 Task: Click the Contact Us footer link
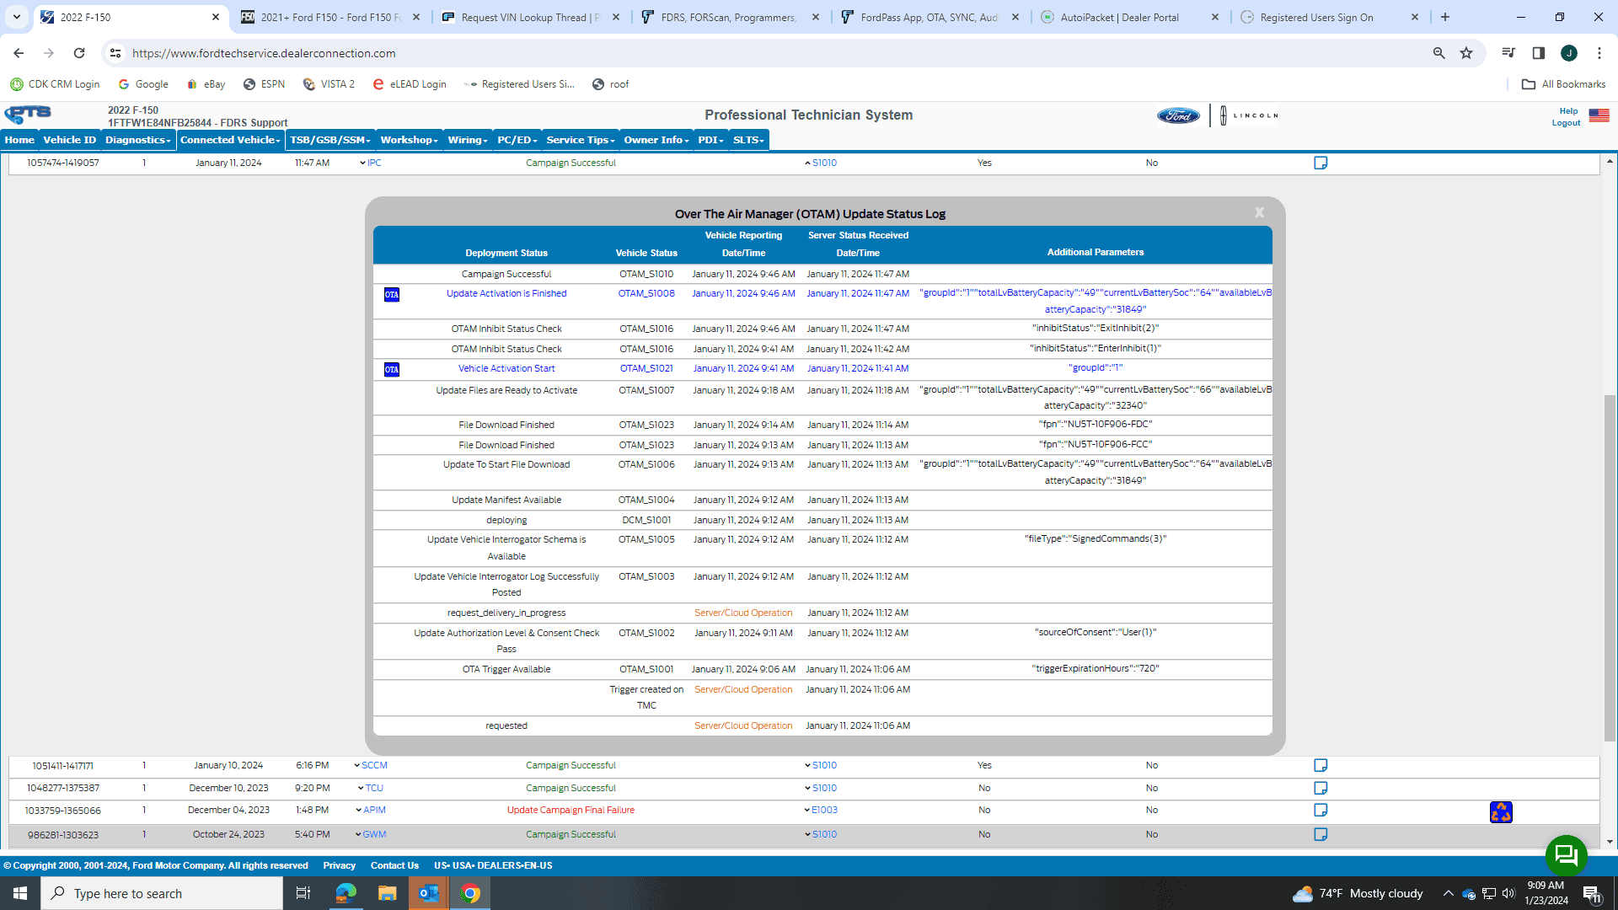394,866
